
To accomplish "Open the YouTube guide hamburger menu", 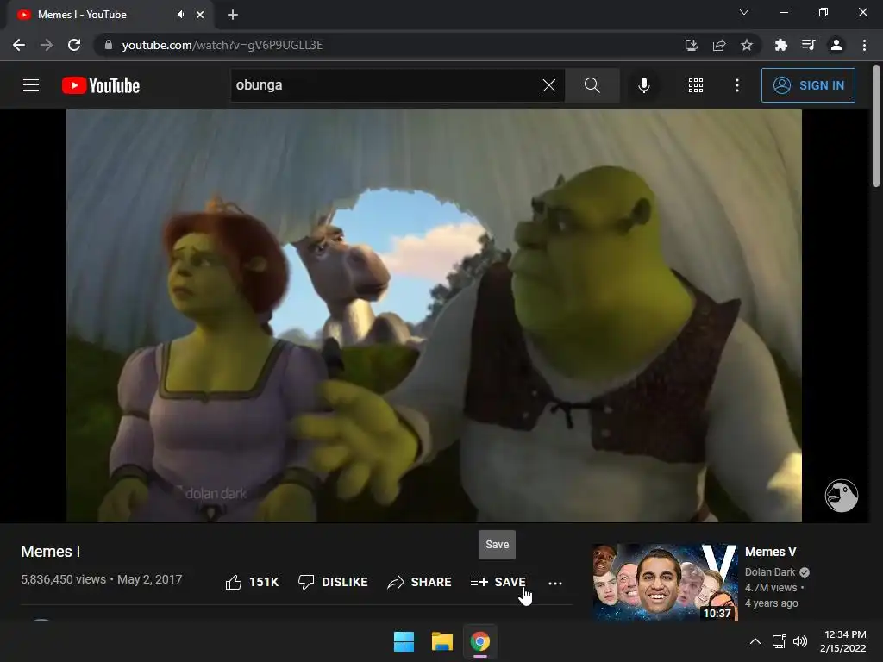I will click(31, 85).
